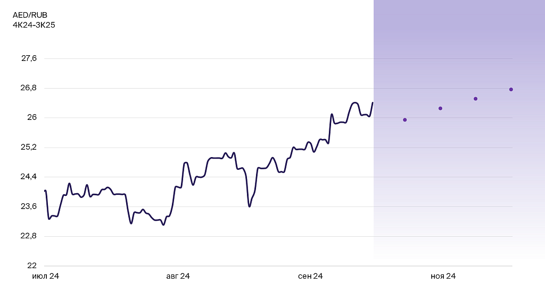The width and height of the screenshot is (545, 302).
Task: Click the сен 24 x-axis label
Action: click(x=310, y=277)
